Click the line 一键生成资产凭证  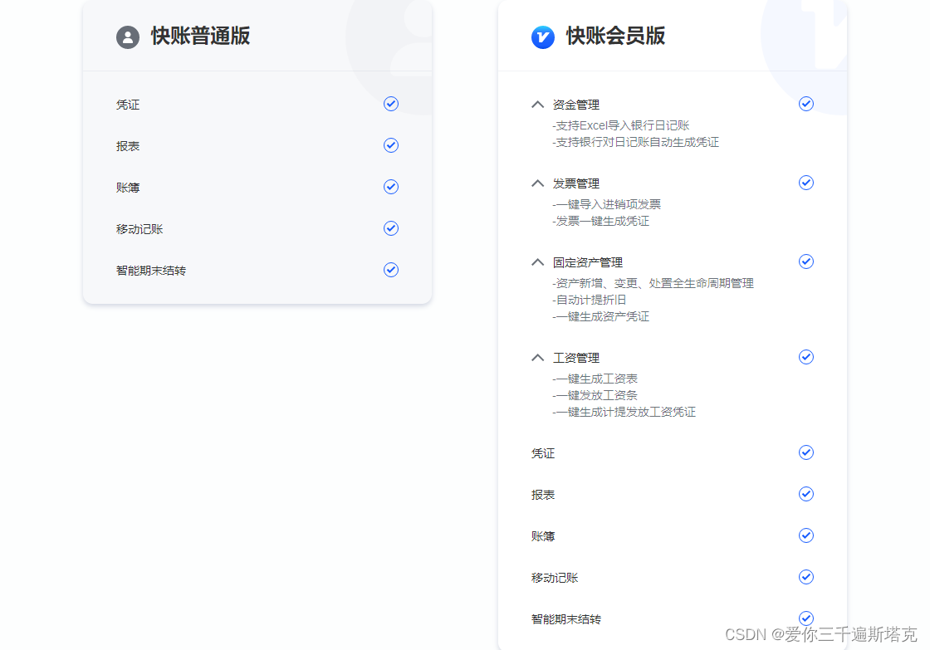(x=601, y=316)
